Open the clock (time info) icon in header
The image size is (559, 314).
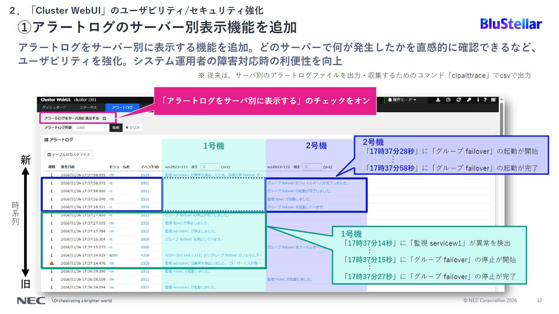pyautogui.click(x=448, y=100)
